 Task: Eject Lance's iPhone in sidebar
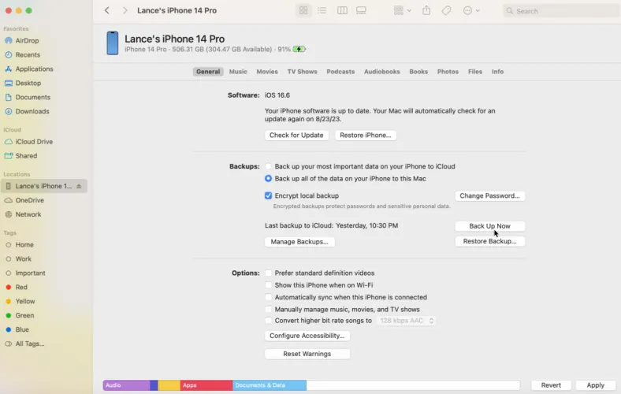(79, 187)
